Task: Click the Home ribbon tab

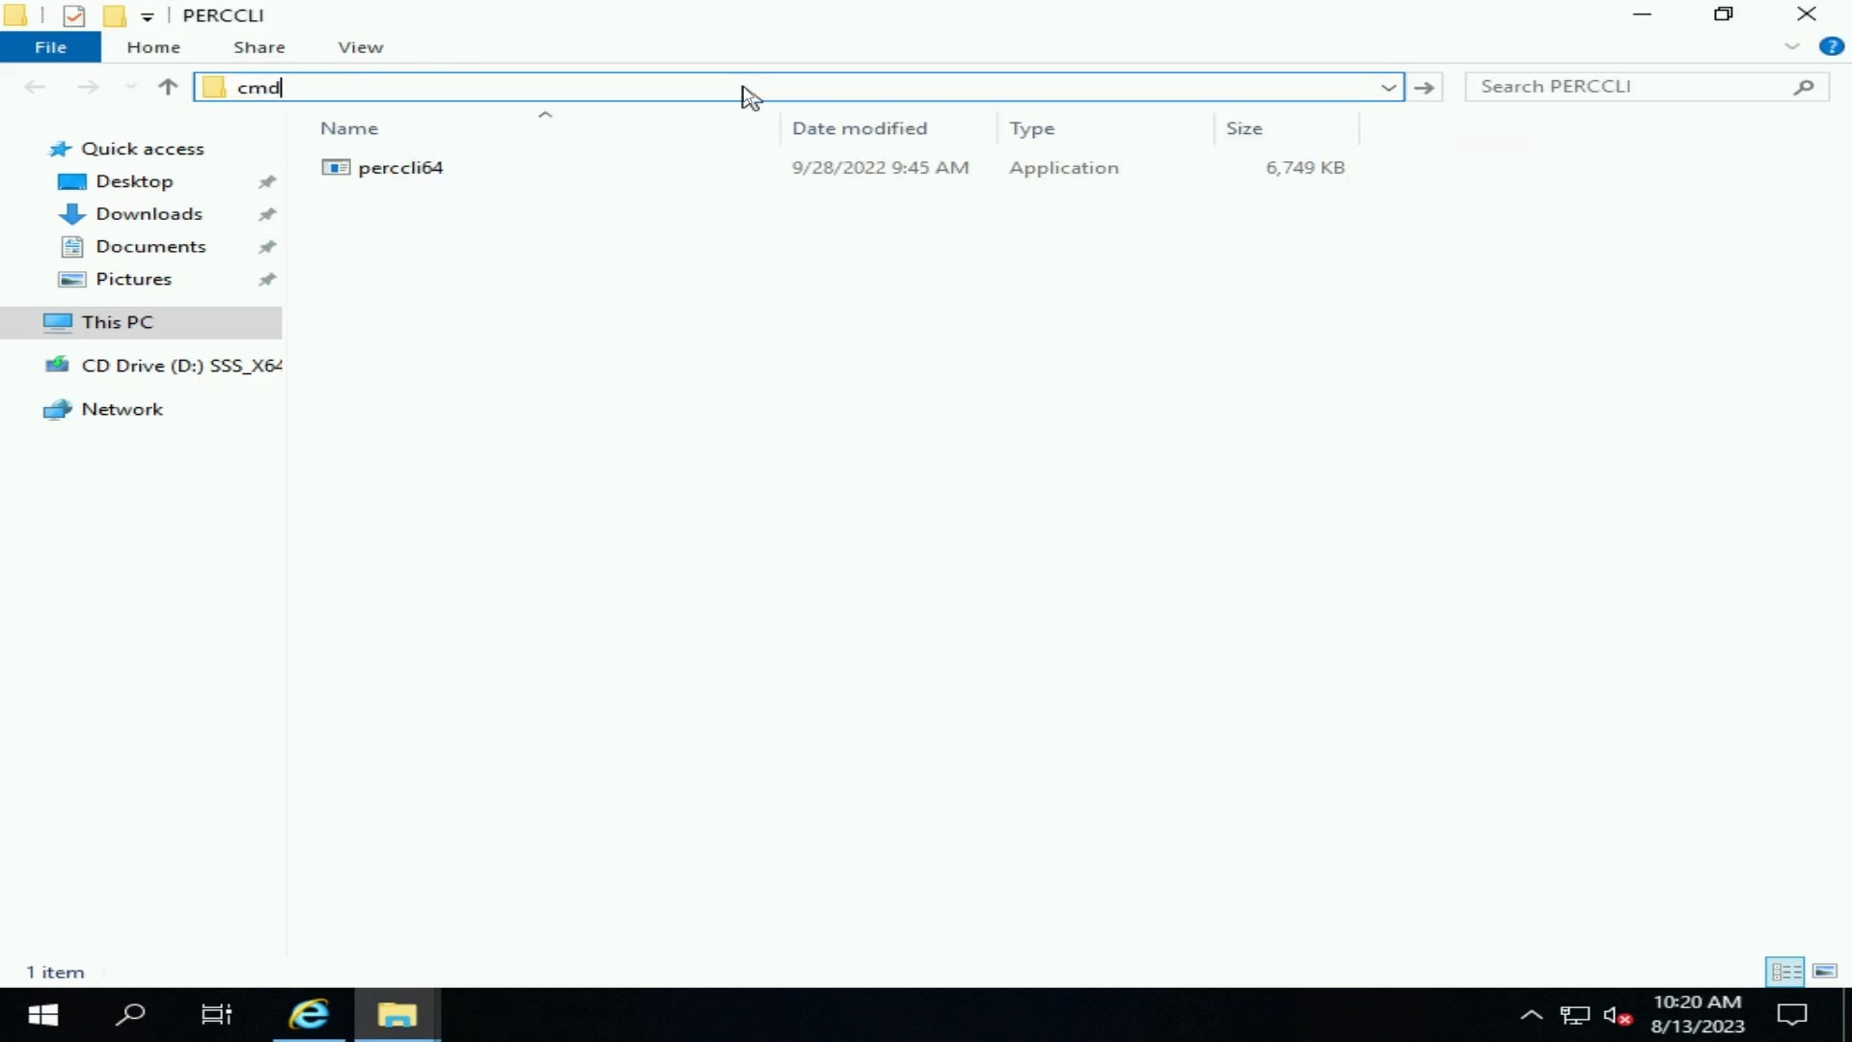Action: [152, 47]
